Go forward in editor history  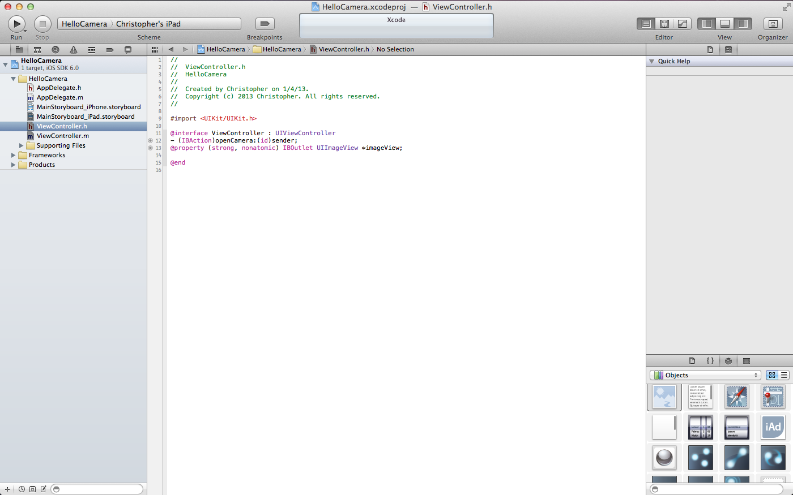click(185, 49)
